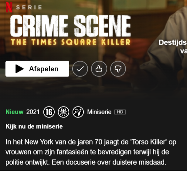The width and height of the screenshot is (187, 171).
Task: Click the SERIE label beside the logo
Action: coord(29,7)
